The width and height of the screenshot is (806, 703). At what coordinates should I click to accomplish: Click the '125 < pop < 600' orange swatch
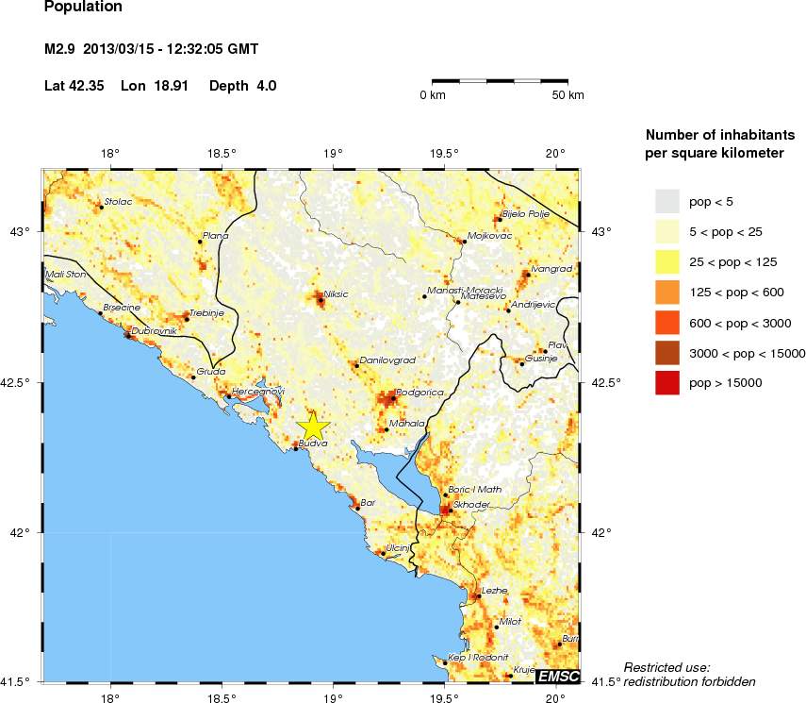click(x=667, y=292)
